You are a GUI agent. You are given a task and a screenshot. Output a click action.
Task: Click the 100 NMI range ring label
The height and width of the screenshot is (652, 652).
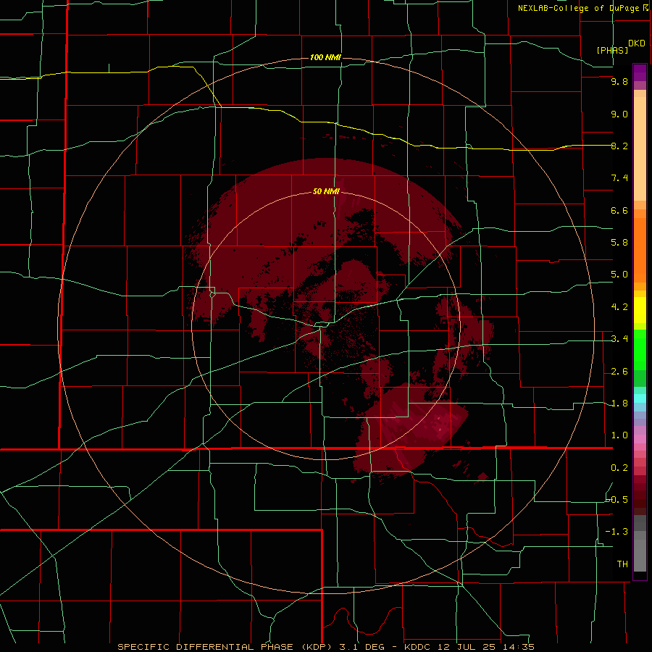click(x=325, y=57)
